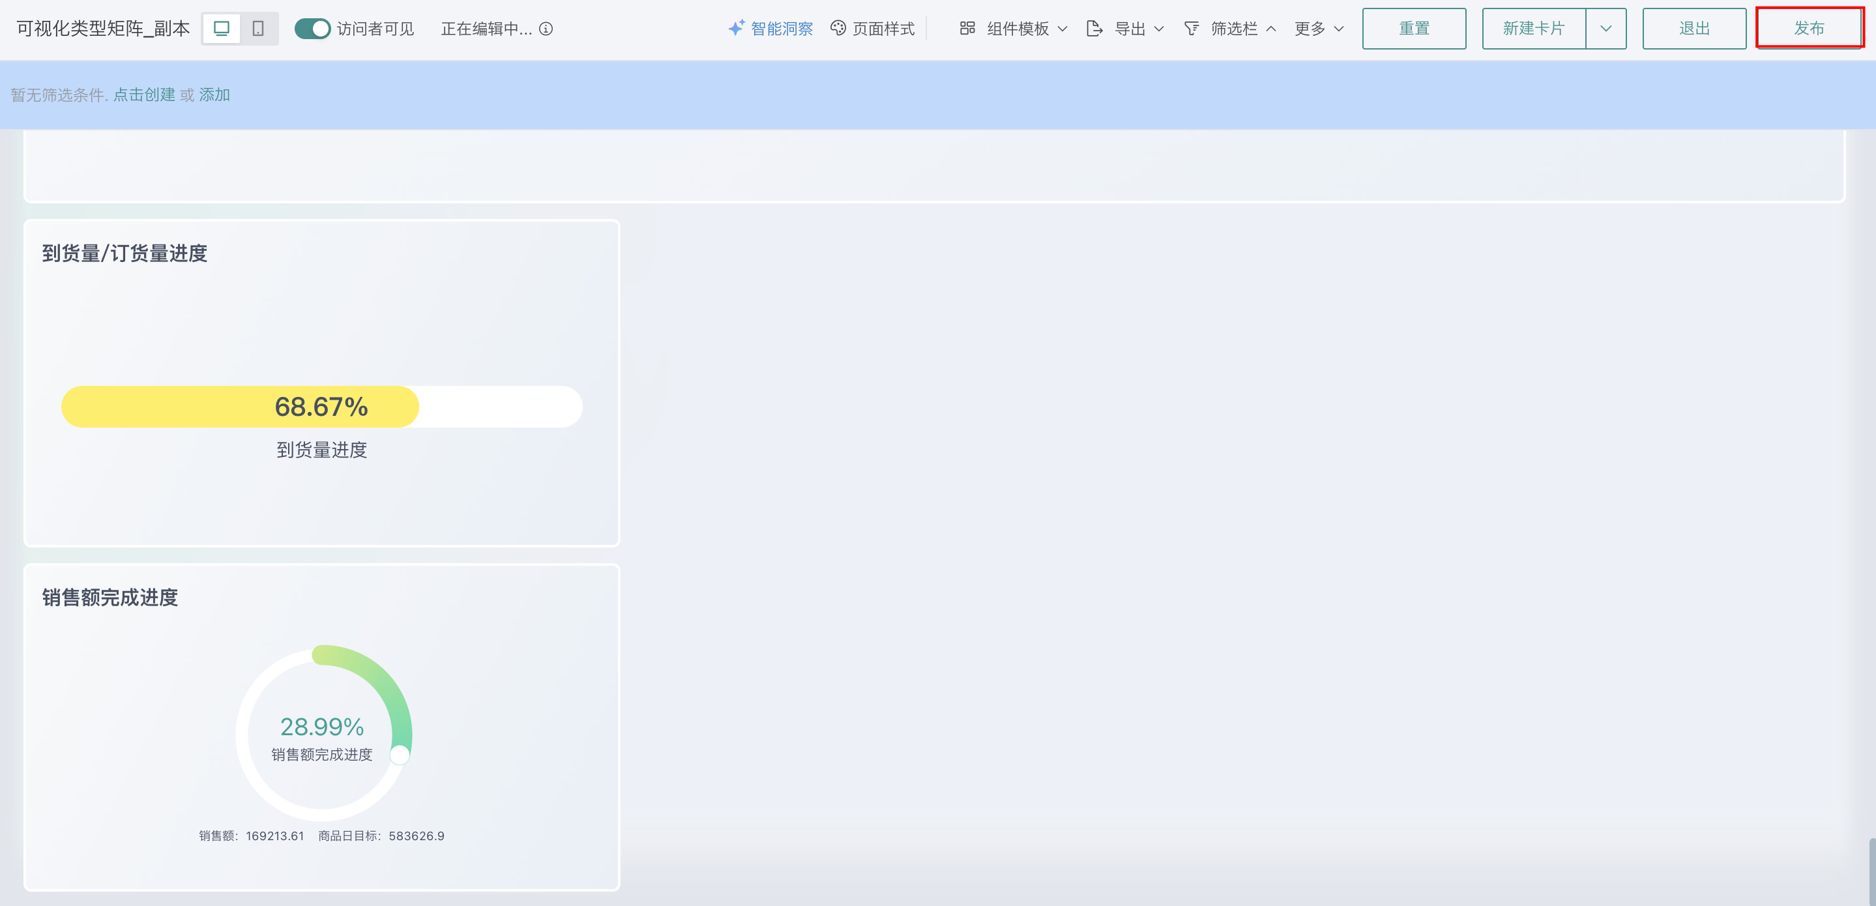
Task: Open 智能洞察 sparkle icon
Action: 737,29
